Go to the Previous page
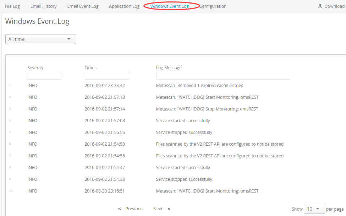The height and width of the screenshot is (216, 346). coord(134,209)
